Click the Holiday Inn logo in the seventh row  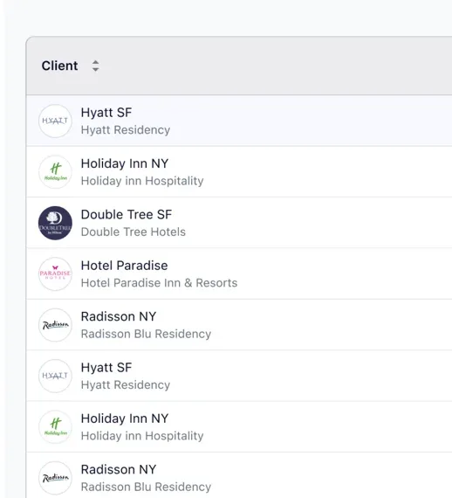pyautogui.click(x=55, y=427)
